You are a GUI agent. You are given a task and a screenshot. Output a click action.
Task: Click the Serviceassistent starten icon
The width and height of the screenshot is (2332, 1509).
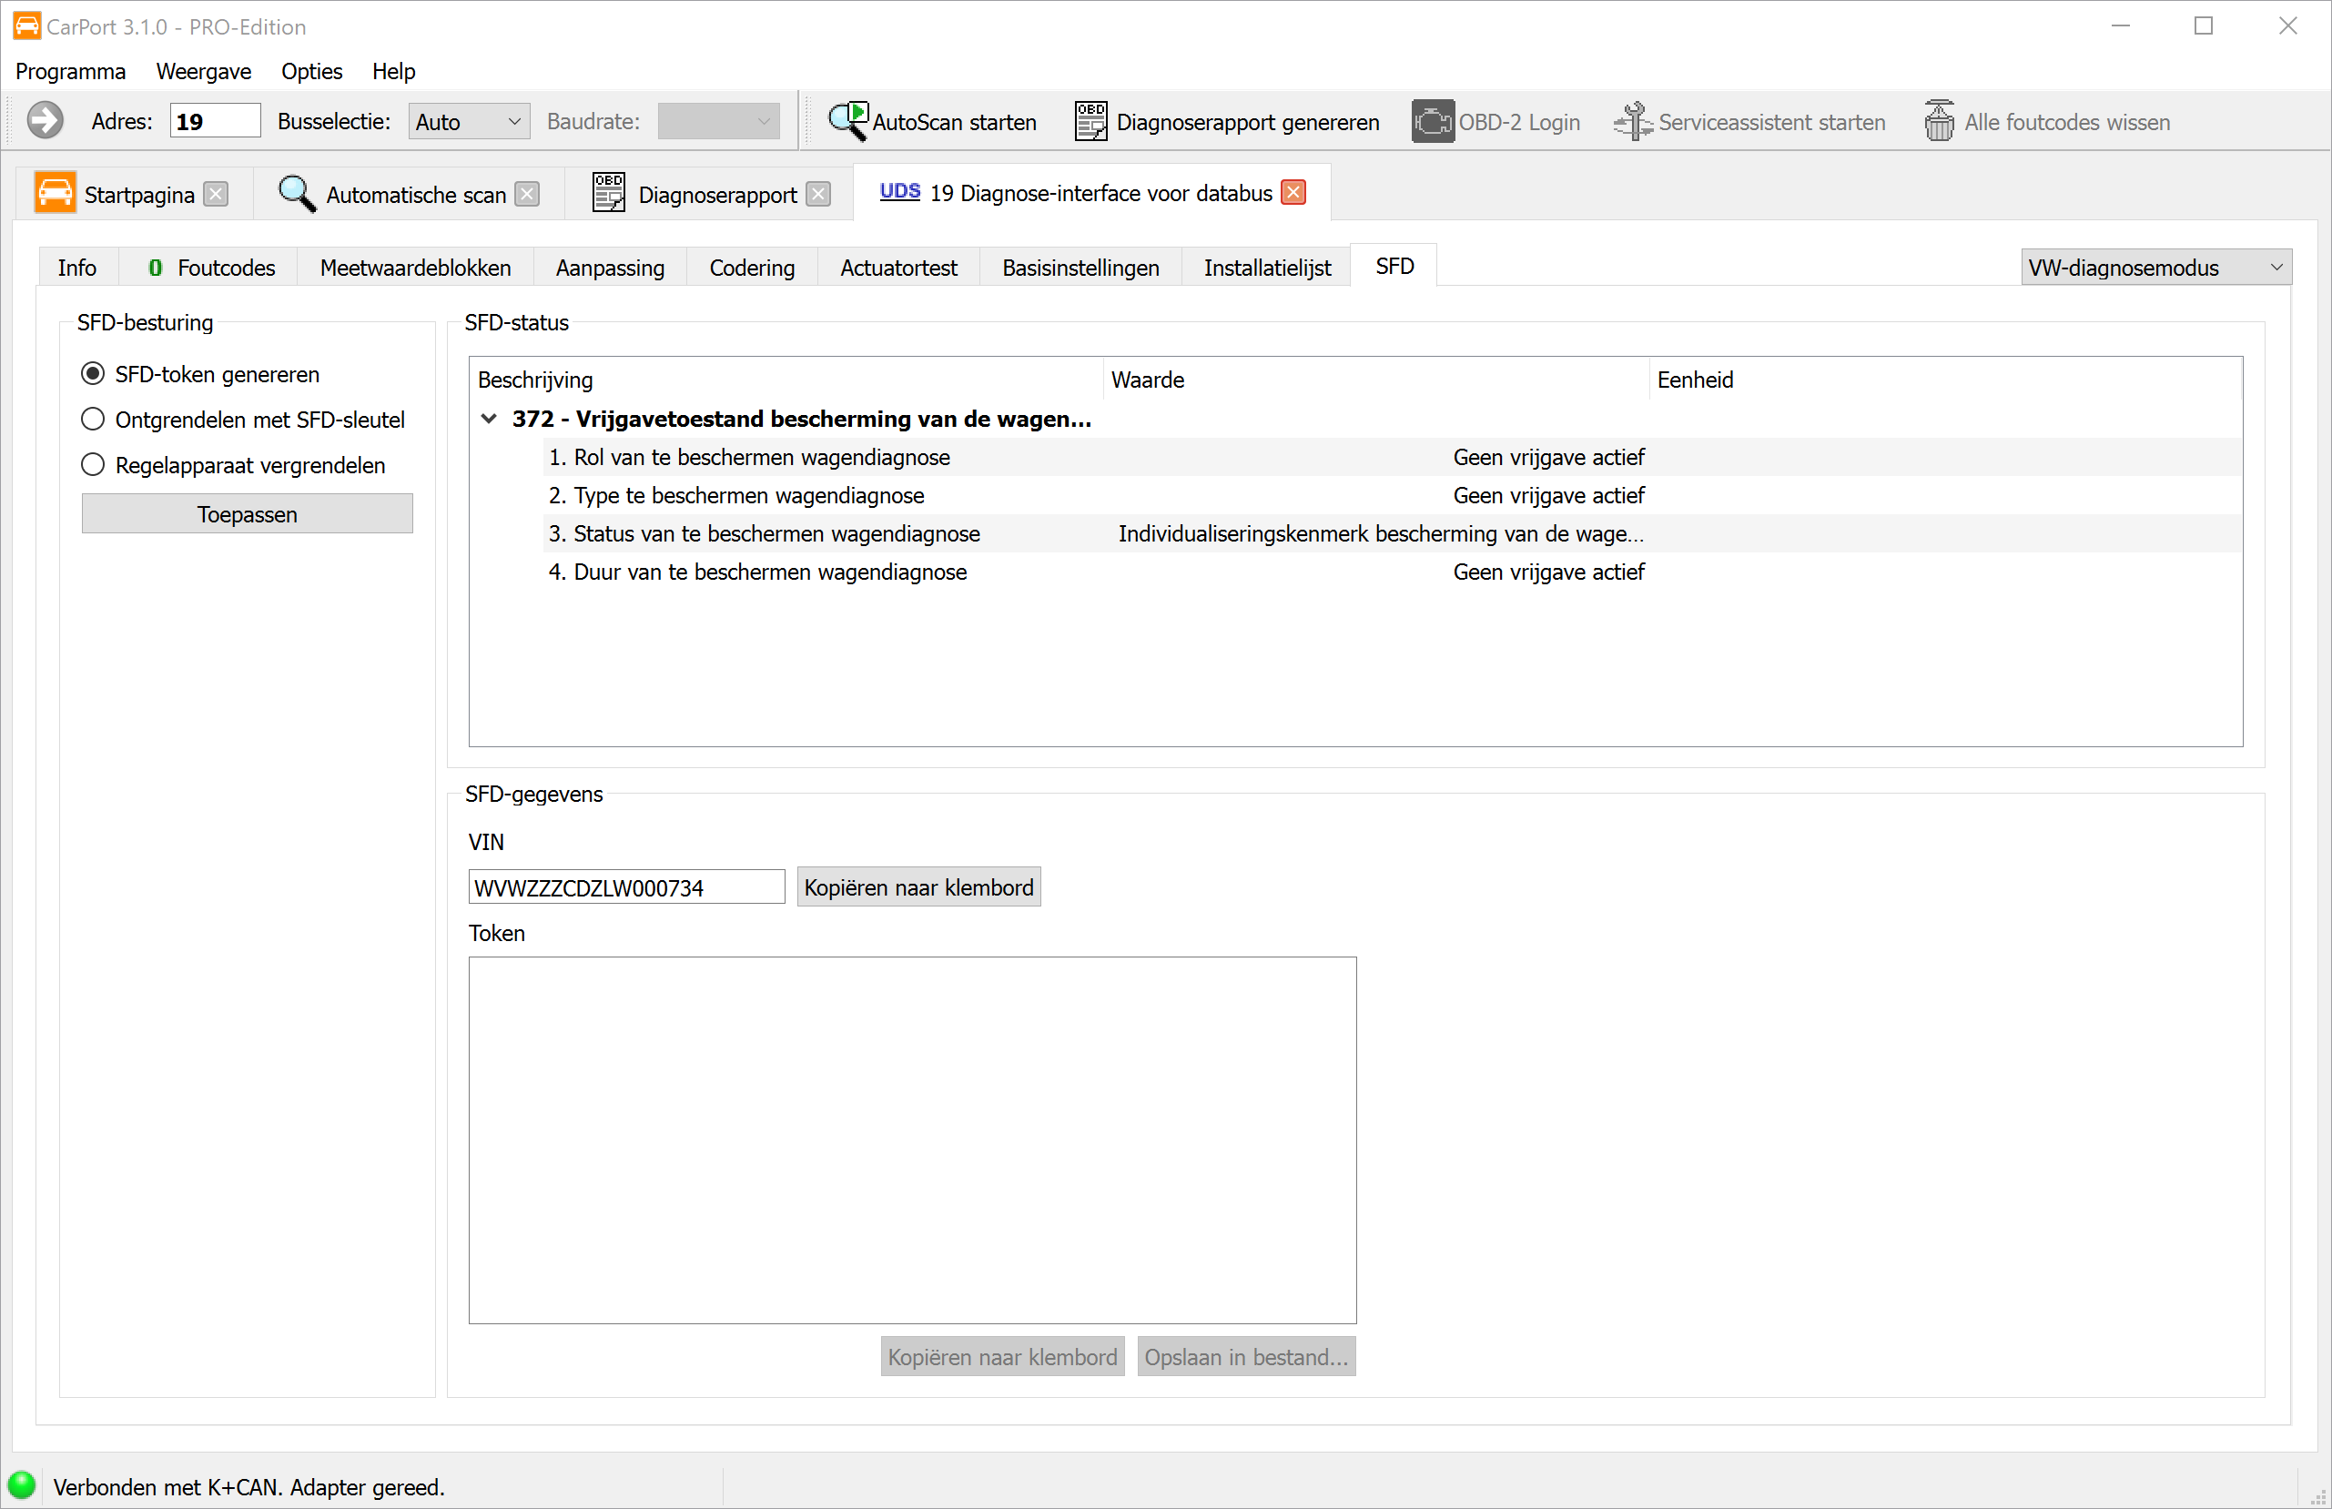[x=1632, y=122]
